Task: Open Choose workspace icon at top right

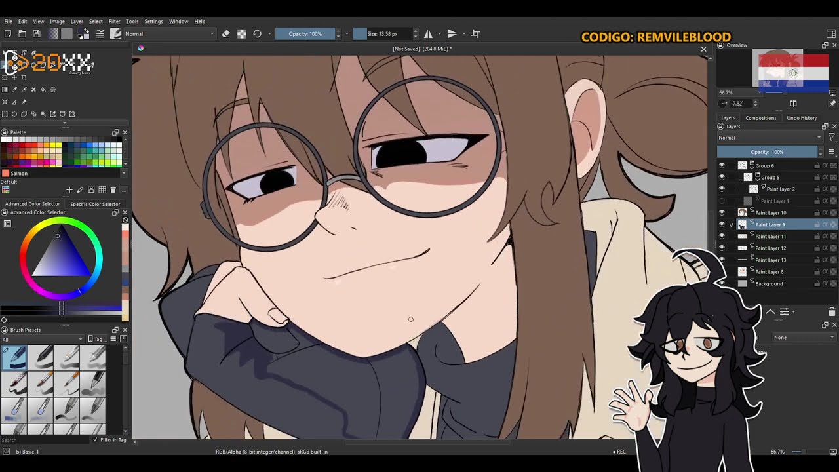Action: coord(831,34)
